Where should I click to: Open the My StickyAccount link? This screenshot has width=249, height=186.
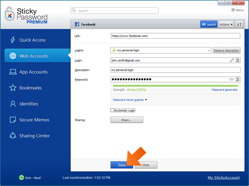223,177
